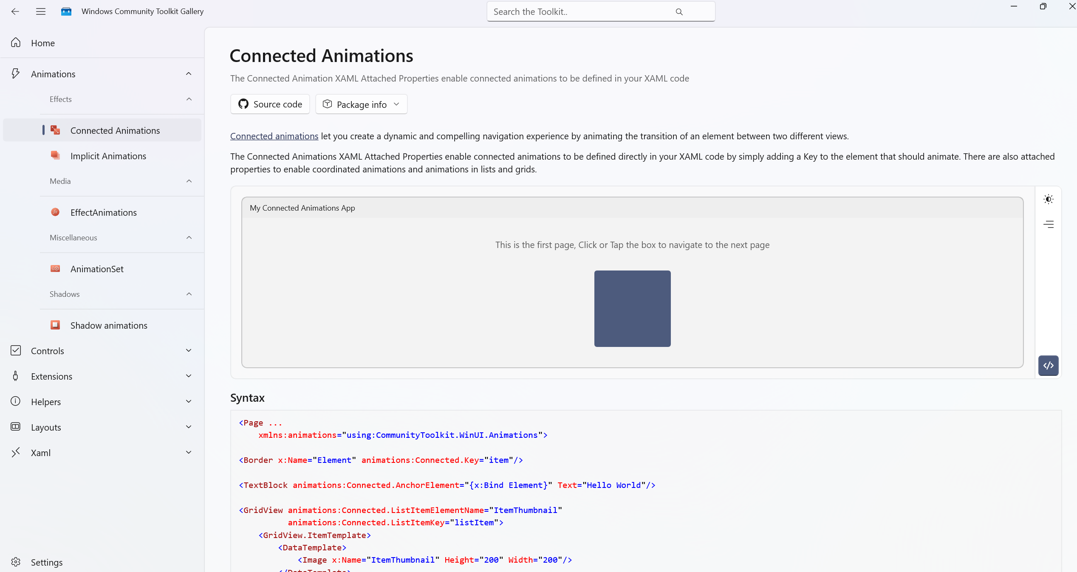Toggle the sample source code view
The height and width of the screenshot is (572, 1077).
pyautogui.click(x=1048, y=365)
